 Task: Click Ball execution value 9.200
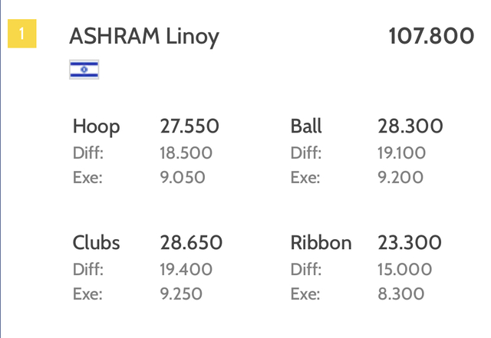[x=400, y=178]
